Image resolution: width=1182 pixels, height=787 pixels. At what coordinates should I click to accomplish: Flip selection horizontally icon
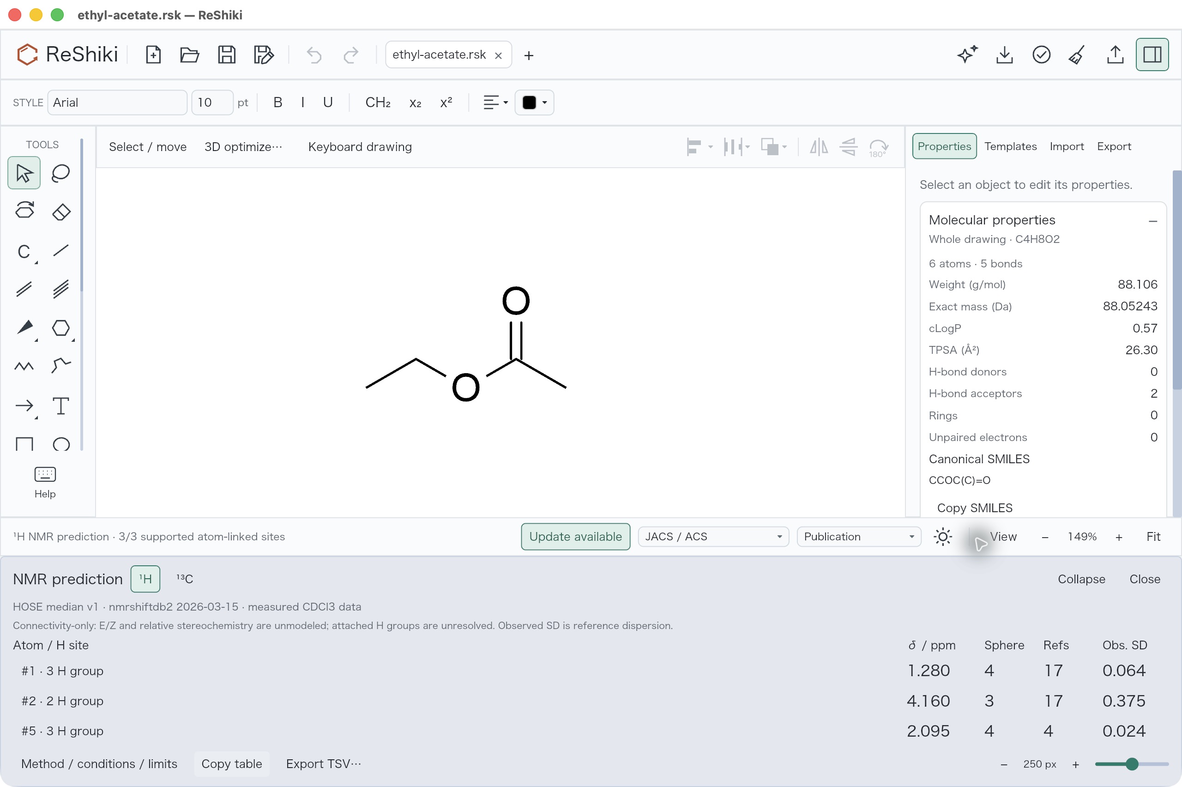[819, 147]
